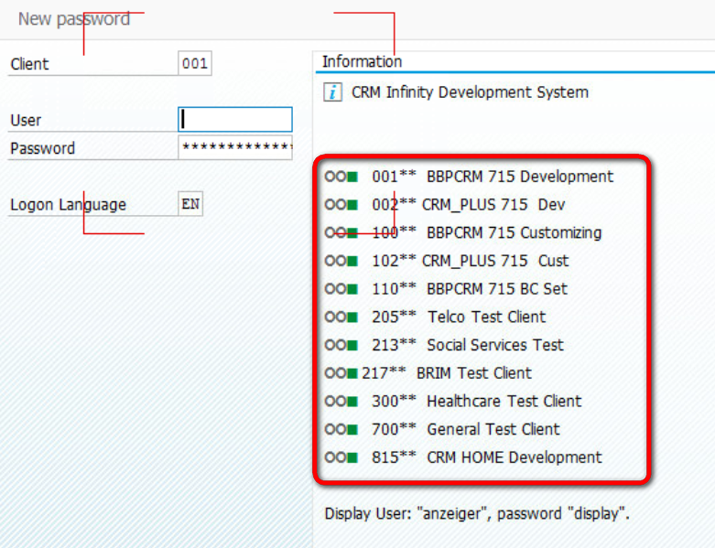
Task: Select text '300** Healthcare Test Client'
Action: 477,402
